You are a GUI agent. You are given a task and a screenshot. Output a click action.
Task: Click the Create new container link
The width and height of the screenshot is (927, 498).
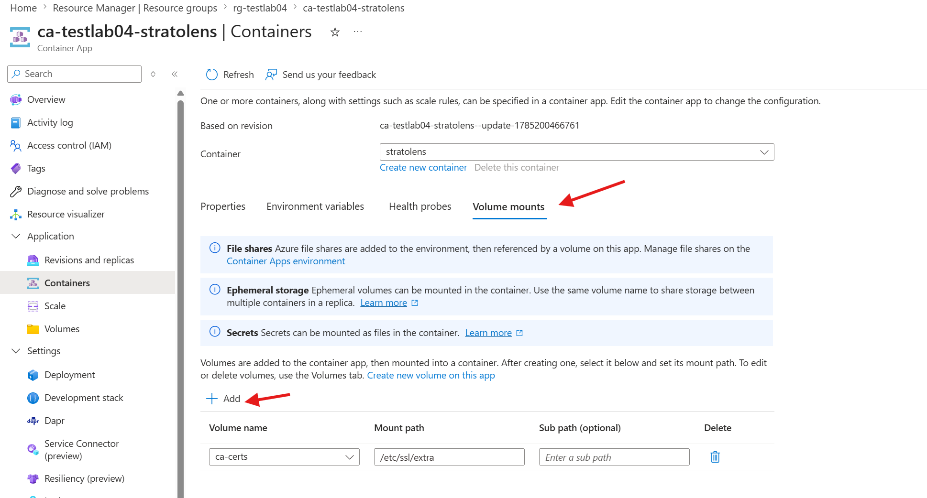pyautogui.click(x=423, y=167)
